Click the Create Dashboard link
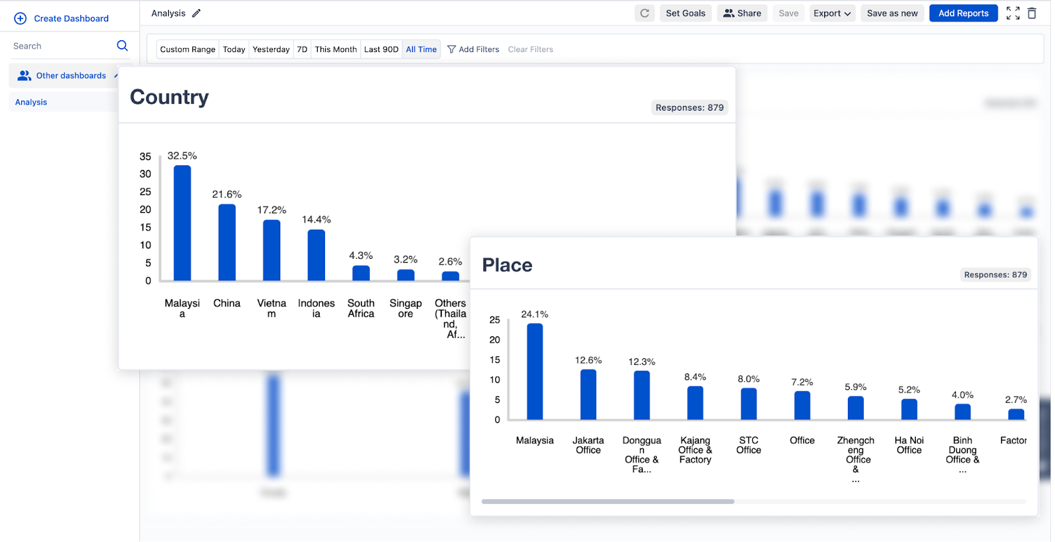 pos(71,18)
